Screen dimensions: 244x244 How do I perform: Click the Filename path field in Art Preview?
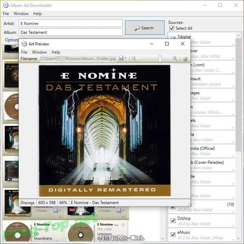(78, 59)
